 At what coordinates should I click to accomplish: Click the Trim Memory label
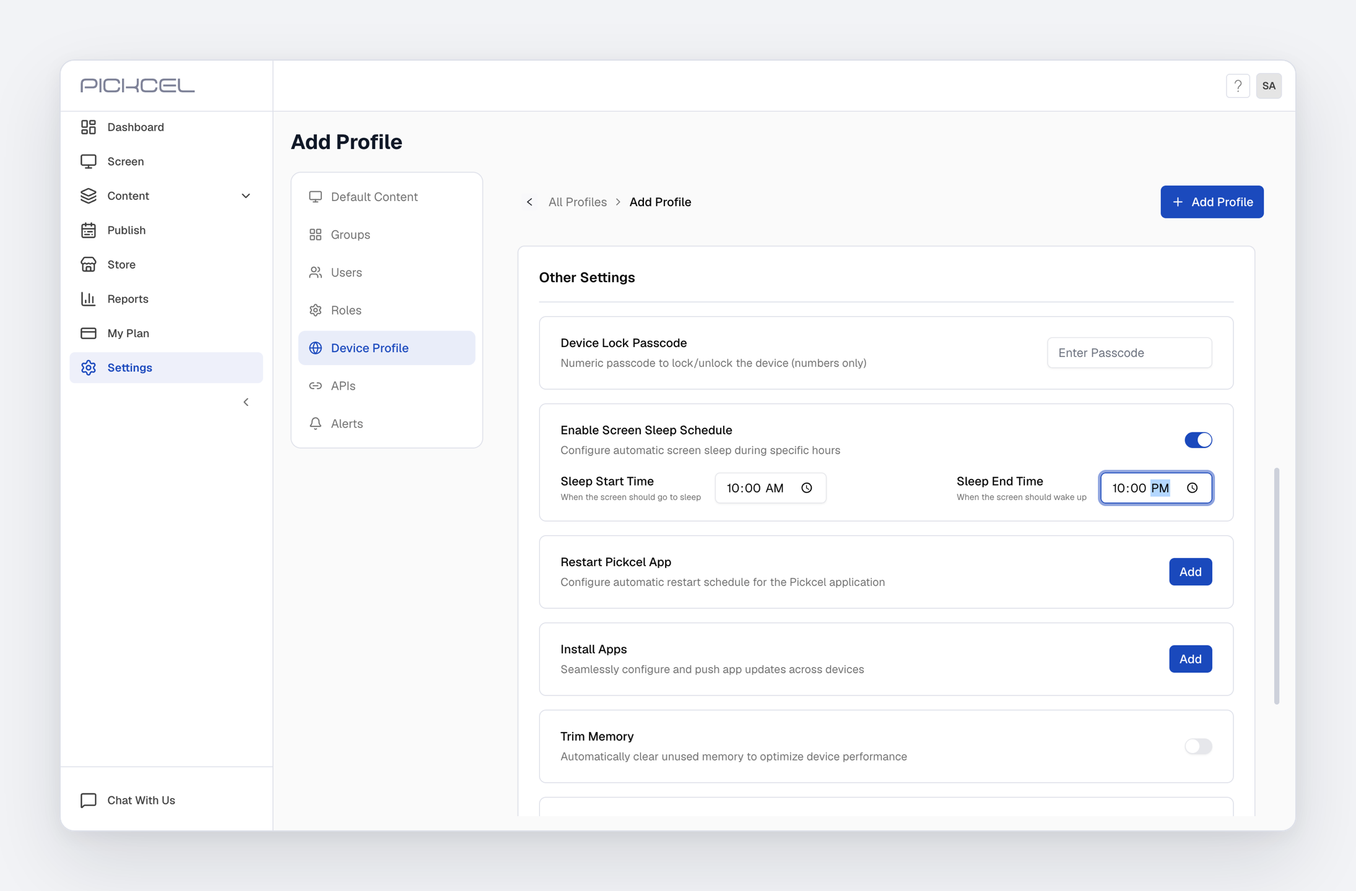click(597, 736)
